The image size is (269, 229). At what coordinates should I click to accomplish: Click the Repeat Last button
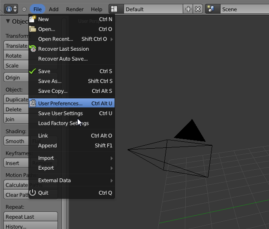click(x=30, y=217)
